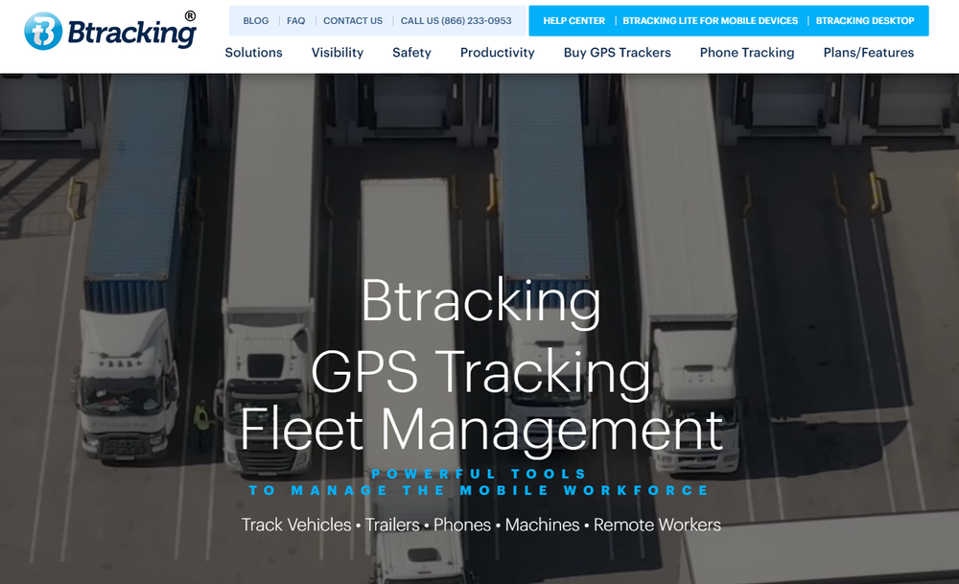Select Safety in the navigation bar

[411, 53]
